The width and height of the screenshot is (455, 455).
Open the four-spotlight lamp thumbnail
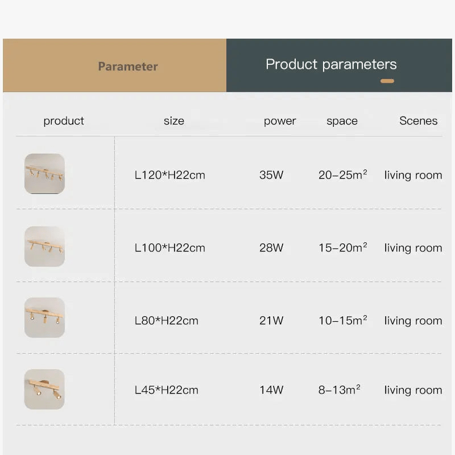pos(44,174)
